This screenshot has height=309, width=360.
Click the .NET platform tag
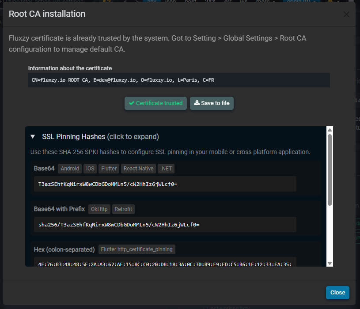coord(167,169)
